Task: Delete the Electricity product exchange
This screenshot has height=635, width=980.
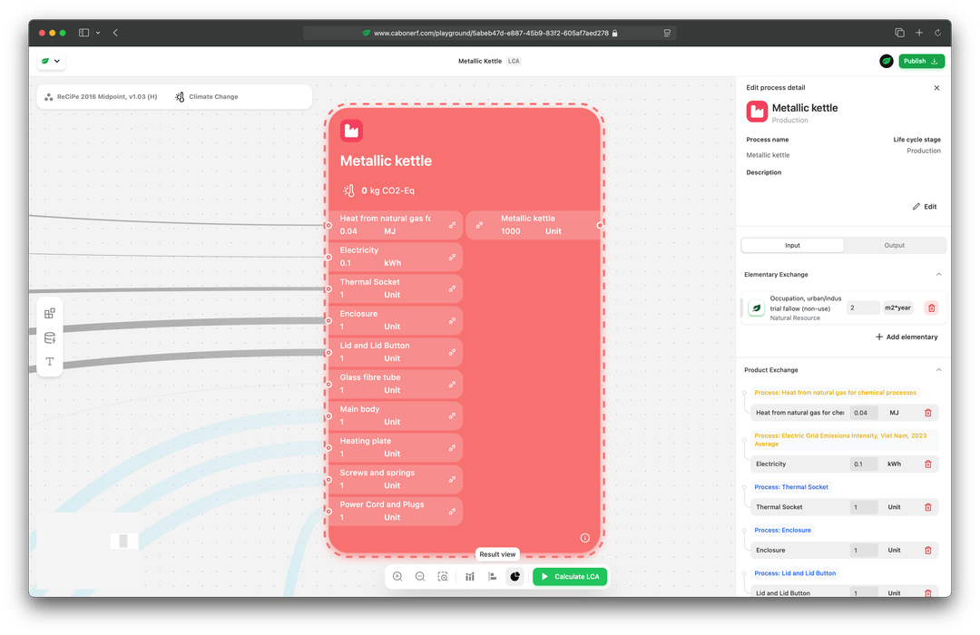Action: pos(928,464)
